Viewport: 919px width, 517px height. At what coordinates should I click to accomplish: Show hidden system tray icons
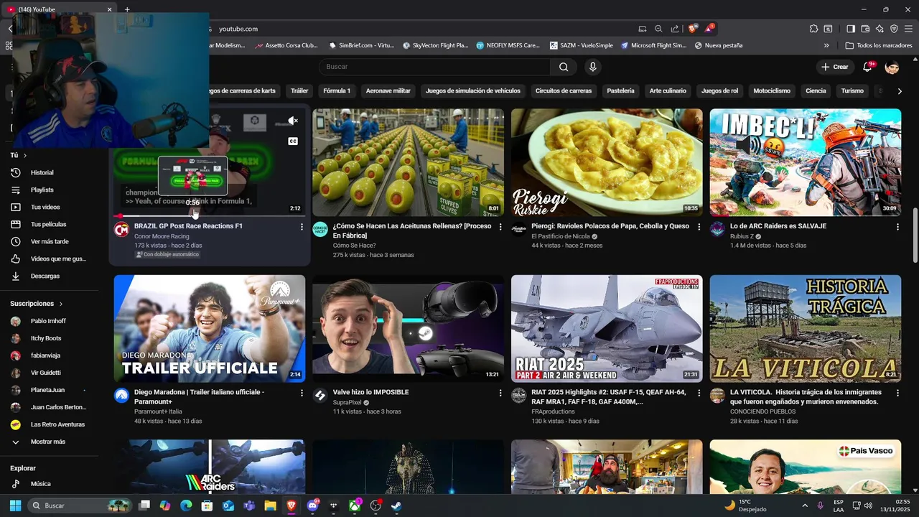[805, 506]
